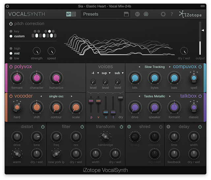Screen dimensions: 211x180
Task: Click the polyvox formant knob
Action: (x=17, y=78)
